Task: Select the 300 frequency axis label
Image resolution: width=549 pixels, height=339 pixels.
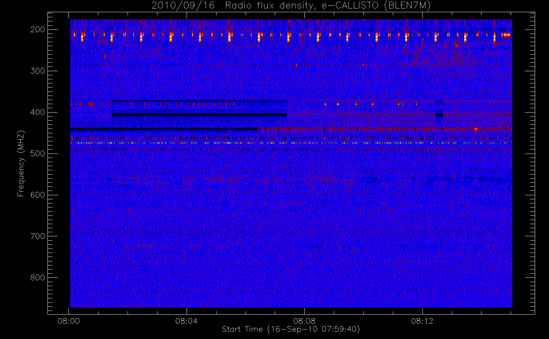Action: tap(37, 71)
